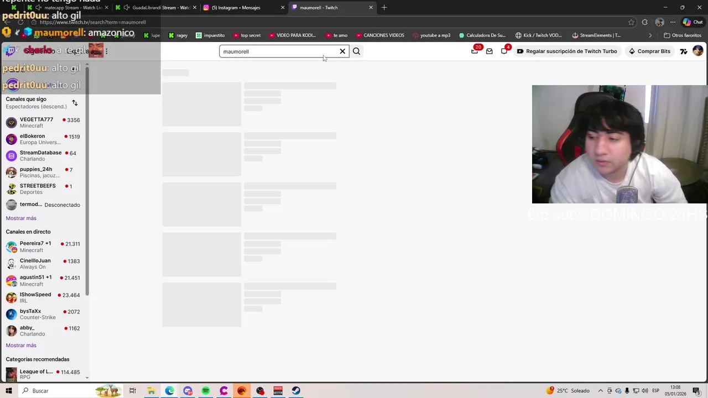Switch to the matecapp Stream browser tab
708x398 pixels.
[x=66, y=8]
